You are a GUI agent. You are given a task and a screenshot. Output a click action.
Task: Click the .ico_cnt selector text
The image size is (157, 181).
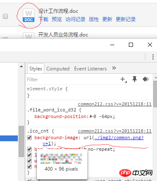38,131
